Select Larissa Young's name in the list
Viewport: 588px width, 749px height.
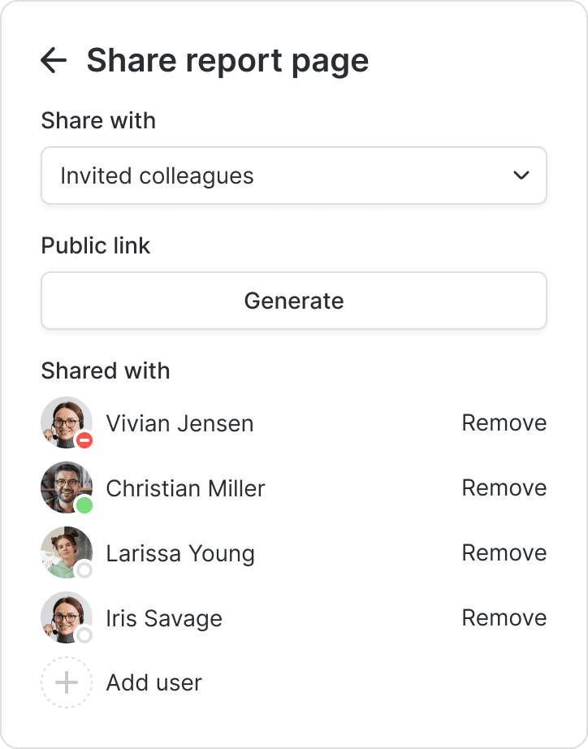180,553
